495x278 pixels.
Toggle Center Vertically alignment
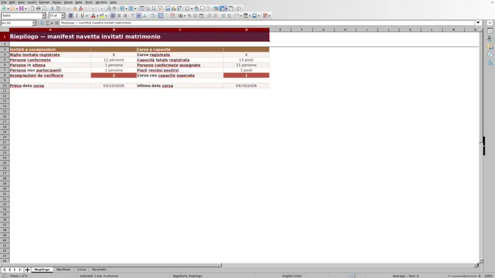(x=139, y=16)
